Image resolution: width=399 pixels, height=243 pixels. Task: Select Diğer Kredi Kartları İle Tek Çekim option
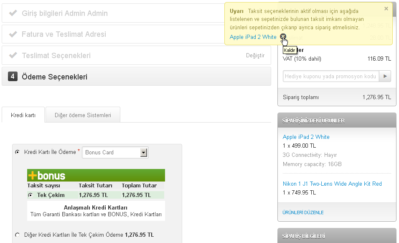17,235
